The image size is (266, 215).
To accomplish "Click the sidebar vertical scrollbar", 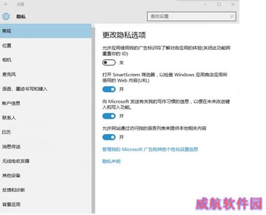I will 93,119.
